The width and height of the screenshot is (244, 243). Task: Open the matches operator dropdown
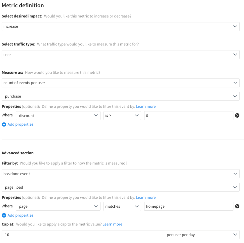(x=122, y=206)
